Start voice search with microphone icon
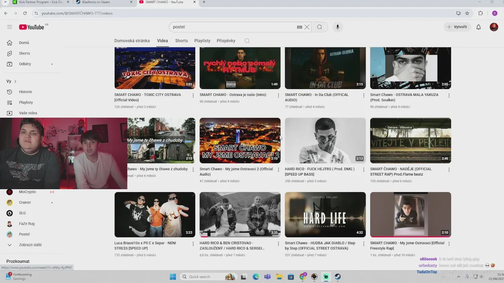Viewport: 504px width, 283px height. [x=337, y=27]
